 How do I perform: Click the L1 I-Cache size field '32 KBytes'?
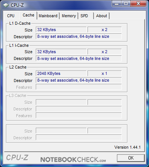(61, 52)
